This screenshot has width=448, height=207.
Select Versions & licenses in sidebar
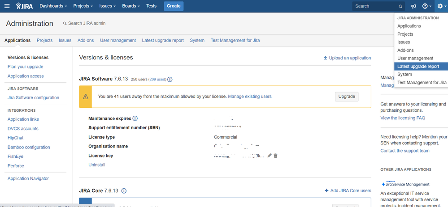pos(28,58)
